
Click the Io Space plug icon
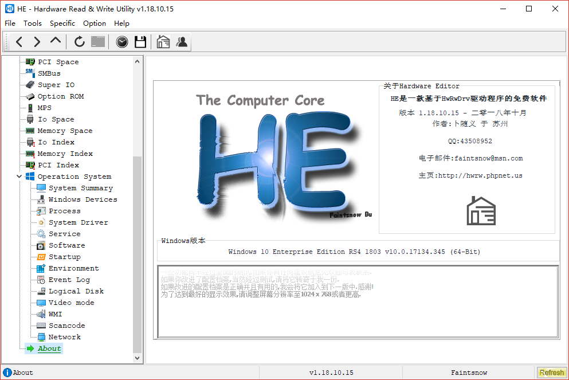30,119
